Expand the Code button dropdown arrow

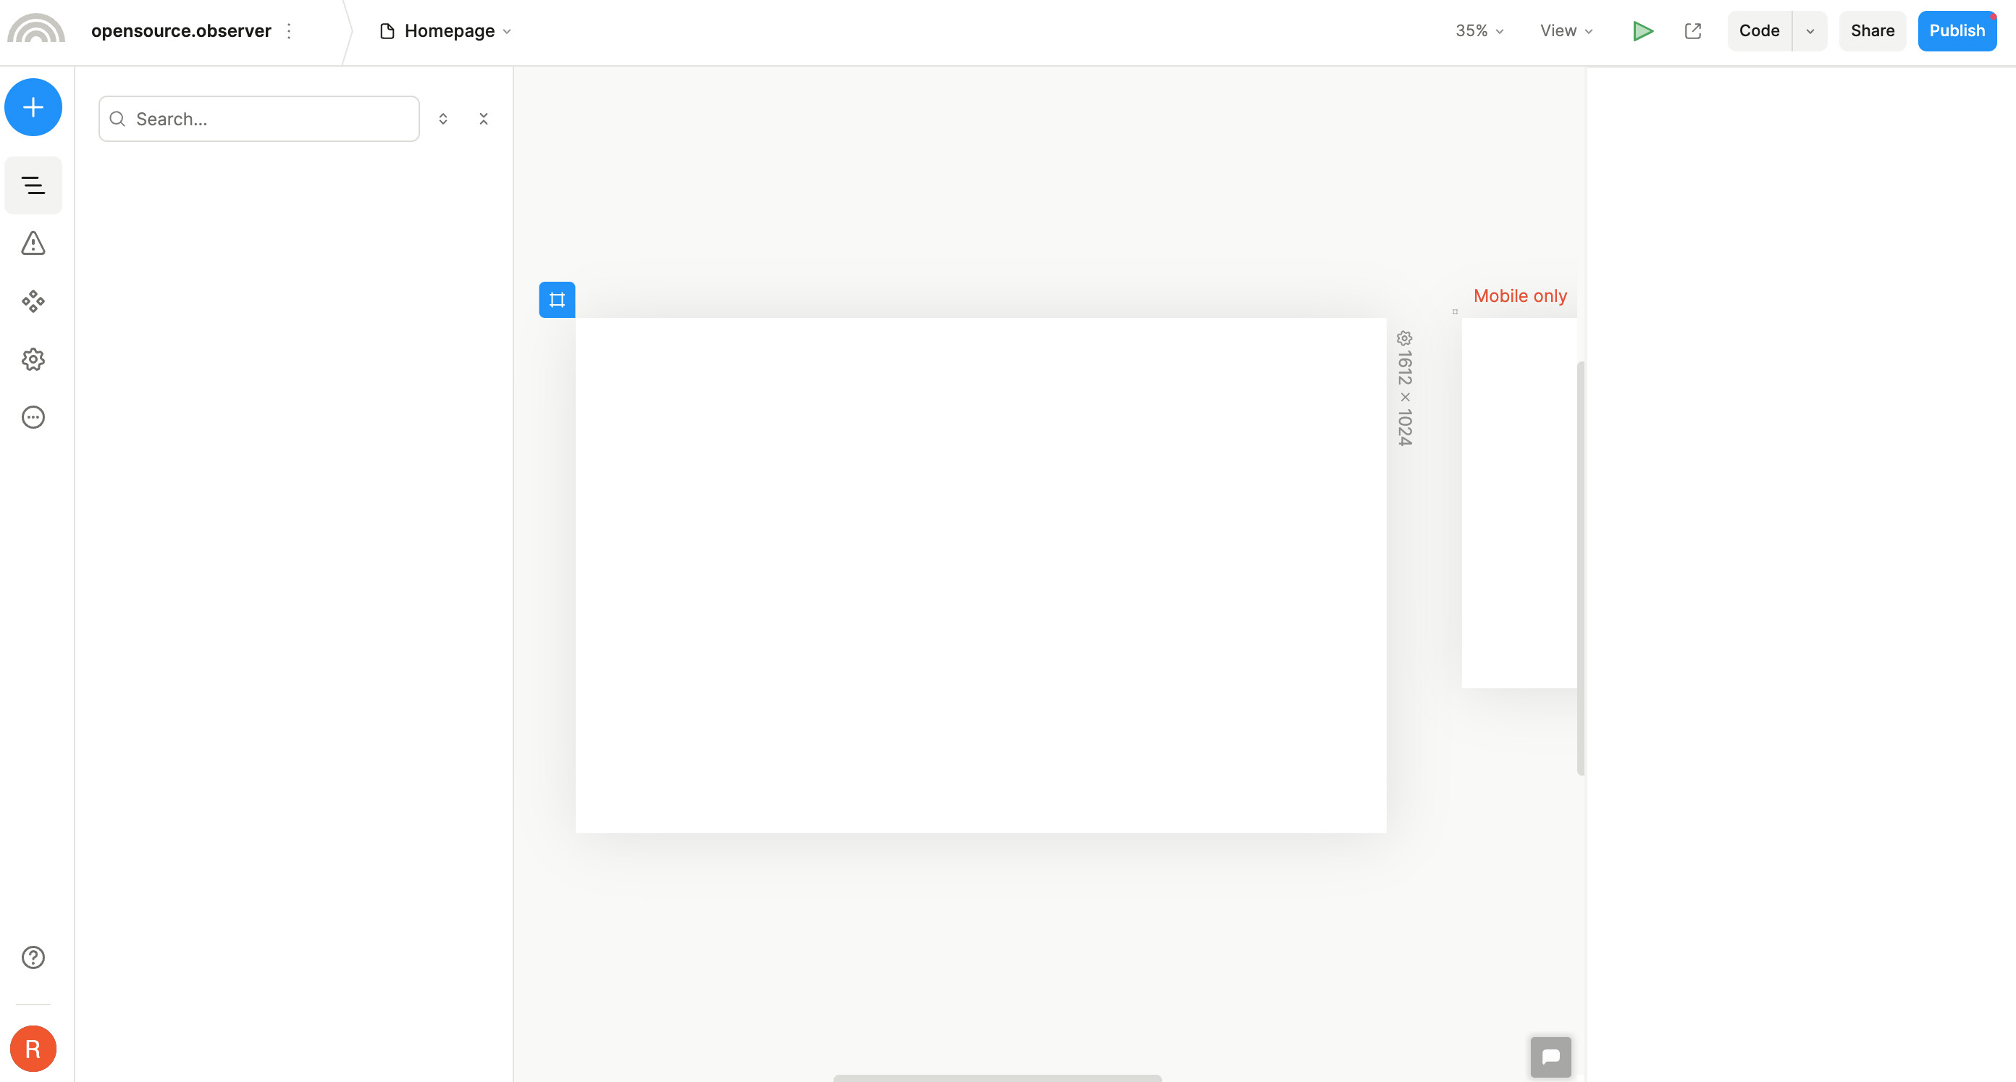pyautogui.click(x=1810, y=31)
